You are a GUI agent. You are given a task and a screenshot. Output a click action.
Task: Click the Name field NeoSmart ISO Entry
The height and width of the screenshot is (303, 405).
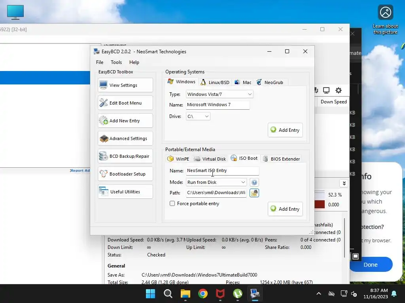click(222, 170)
